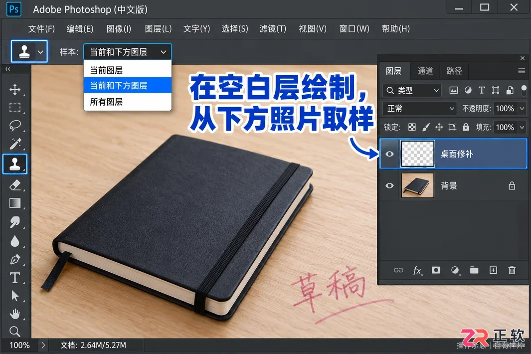Image resolution: width=531 pixels, height=354 pixels.
Task: Choose 所有图层 sample option
Action: 127,102
